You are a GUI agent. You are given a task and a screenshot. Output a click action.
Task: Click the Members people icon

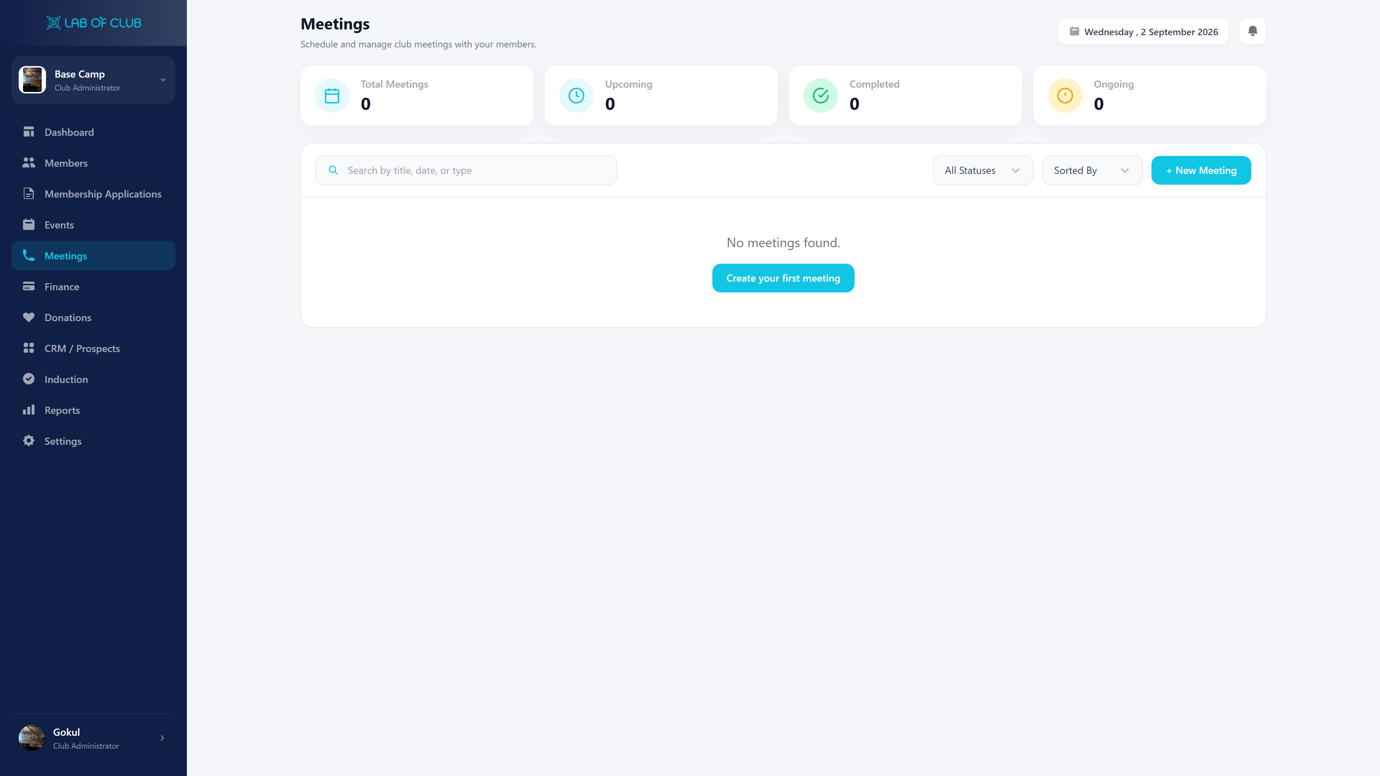[28, 163]
